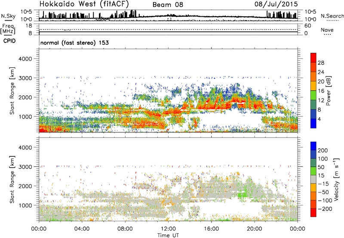Select the 'CPID' row label
This screenshot has height=238, width=344.
(9, 41)
